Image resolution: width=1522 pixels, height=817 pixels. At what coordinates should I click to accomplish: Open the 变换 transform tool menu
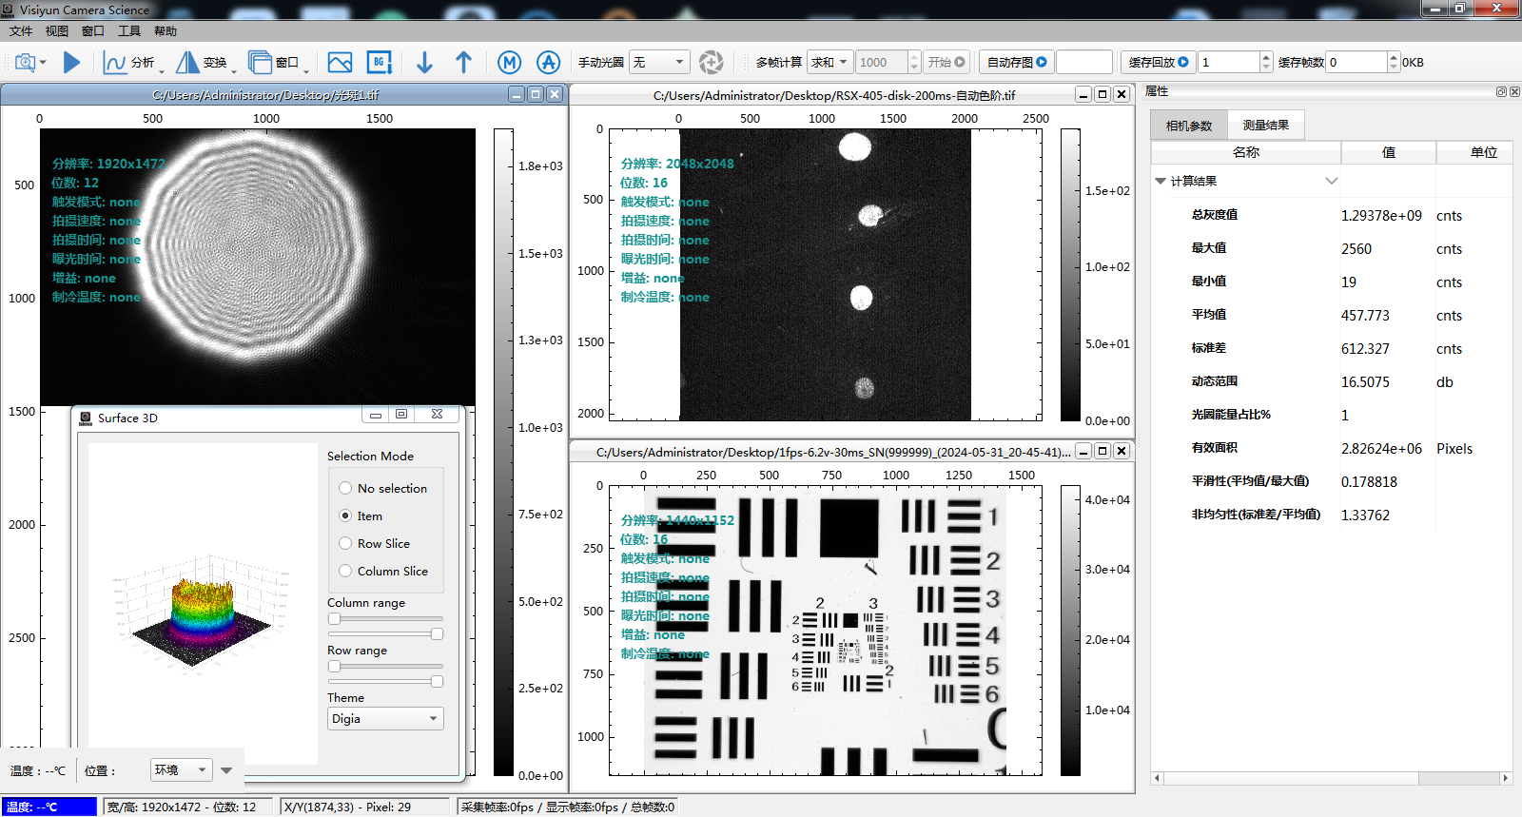click(204, 63)
